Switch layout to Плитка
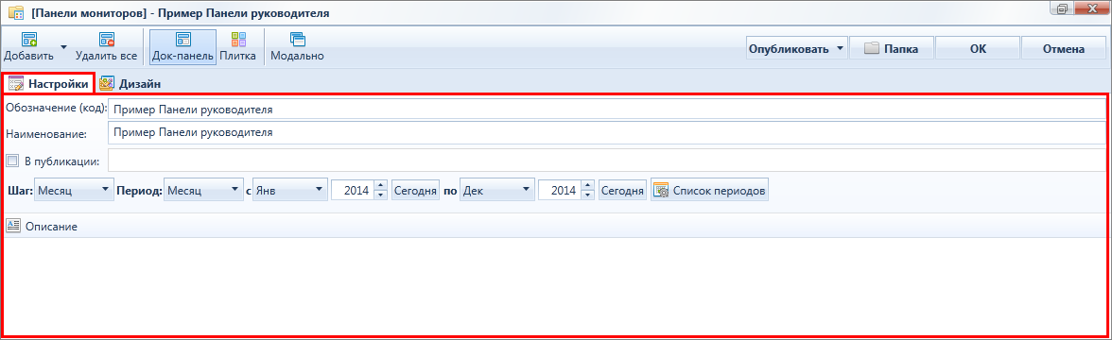1112x340 pixels. coord(238,47)
